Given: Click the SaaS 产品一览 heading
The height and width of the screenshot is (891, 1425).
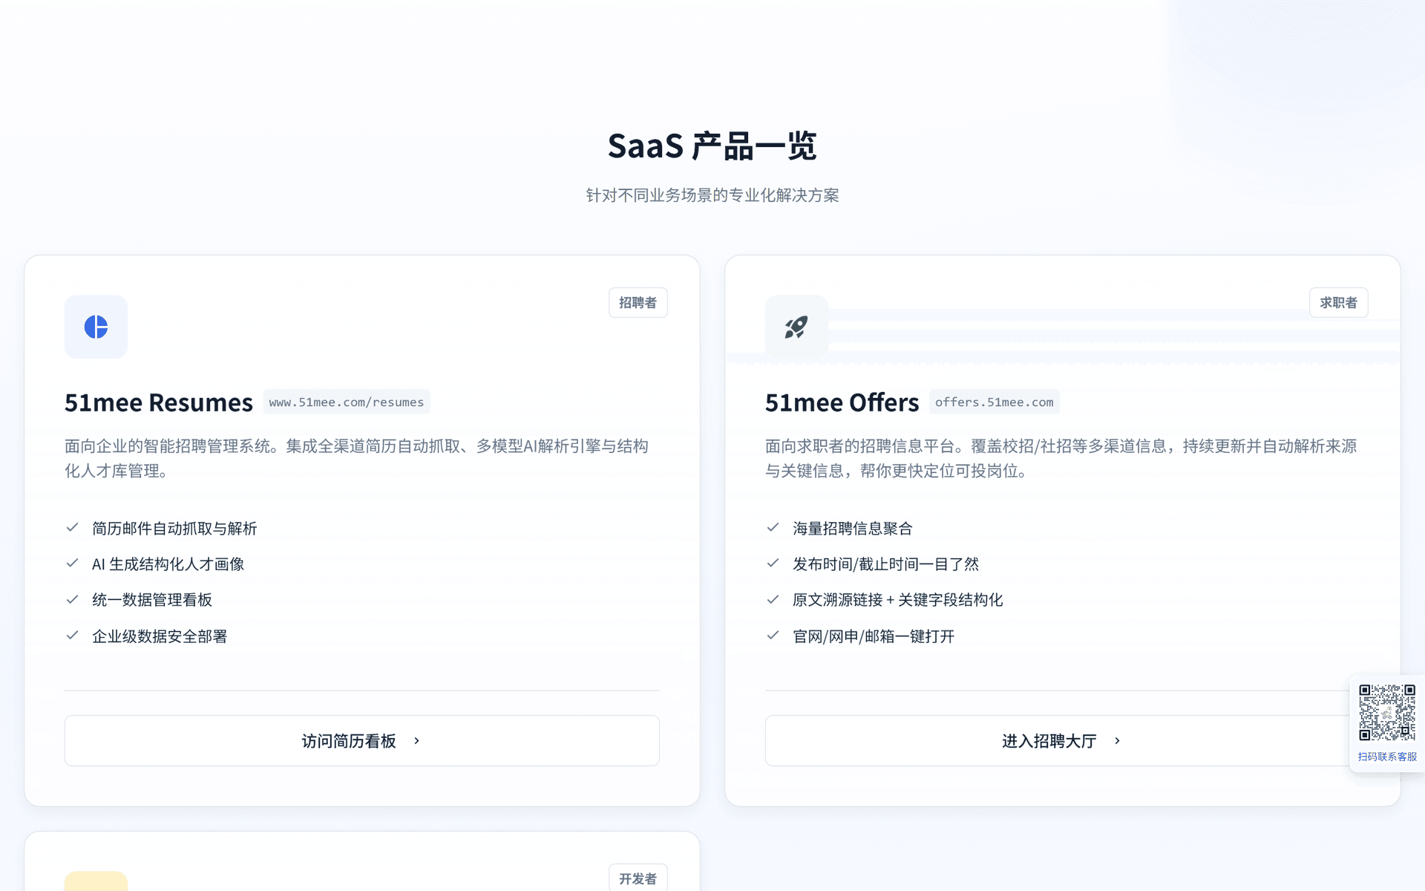Looking at the screenshot, I should (712, 146).
